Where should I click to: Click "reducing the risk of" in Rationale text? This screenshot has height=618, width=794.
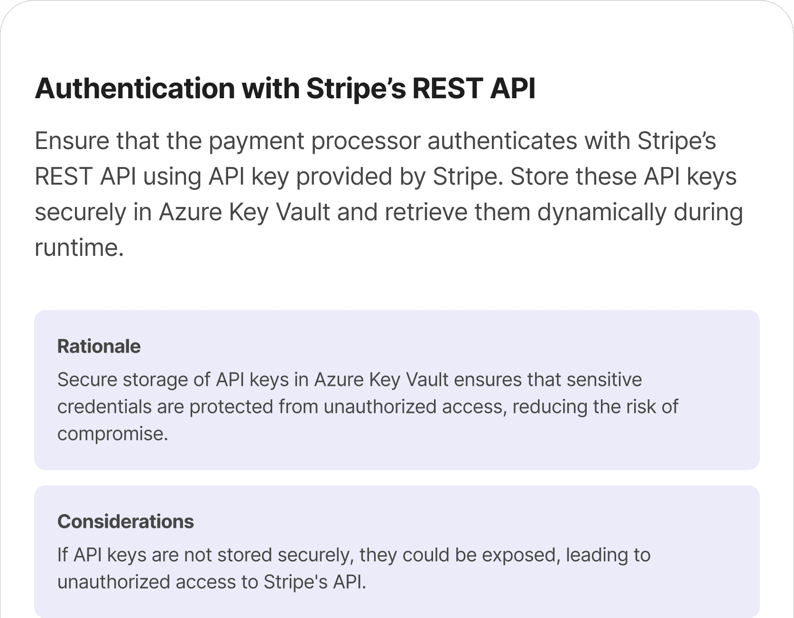tap(595, 407)
